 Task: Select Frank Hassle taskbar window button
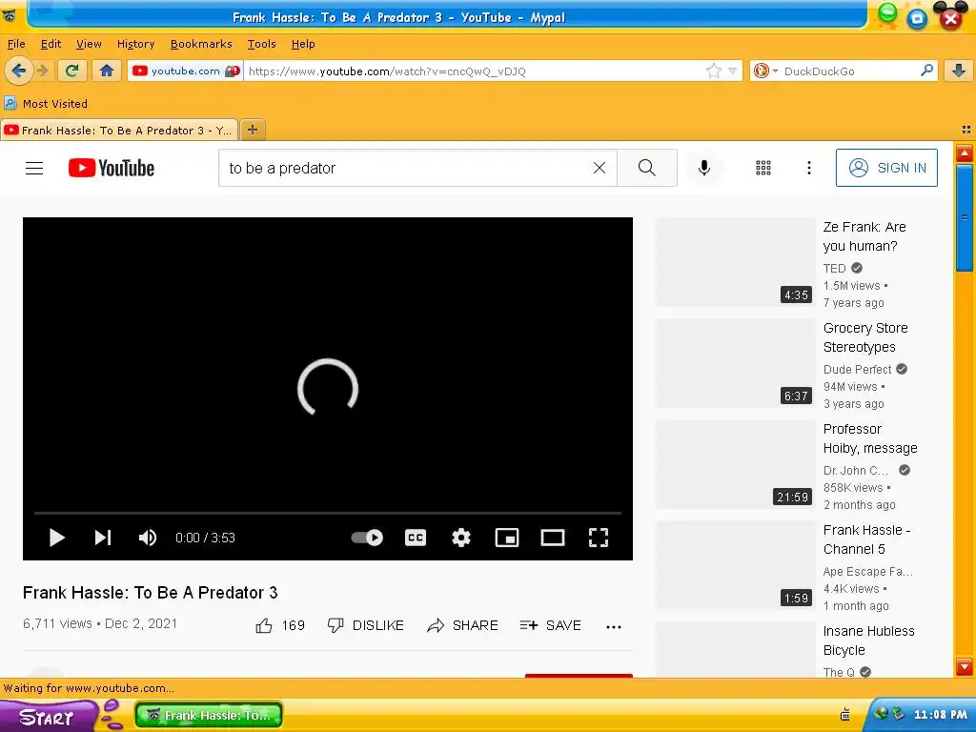pos(209,715)
